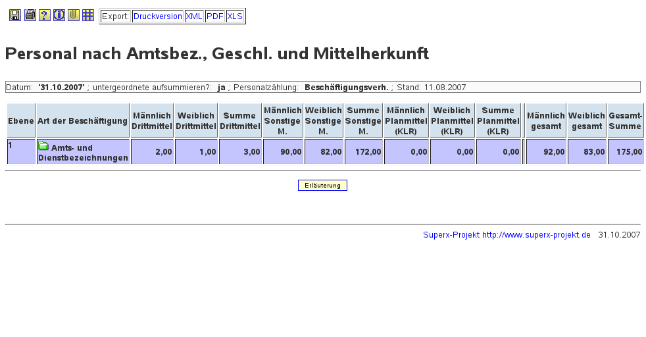Screen dimensions: 646x337
Task: Click the Ebene column header
Action: (x=21, y=121)
